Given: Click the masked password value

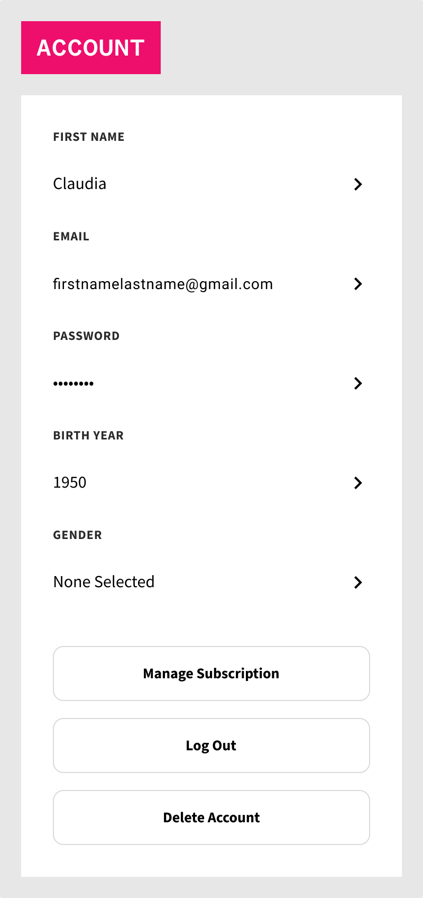Looking at the screenshot, I should [x=73, y=383].
